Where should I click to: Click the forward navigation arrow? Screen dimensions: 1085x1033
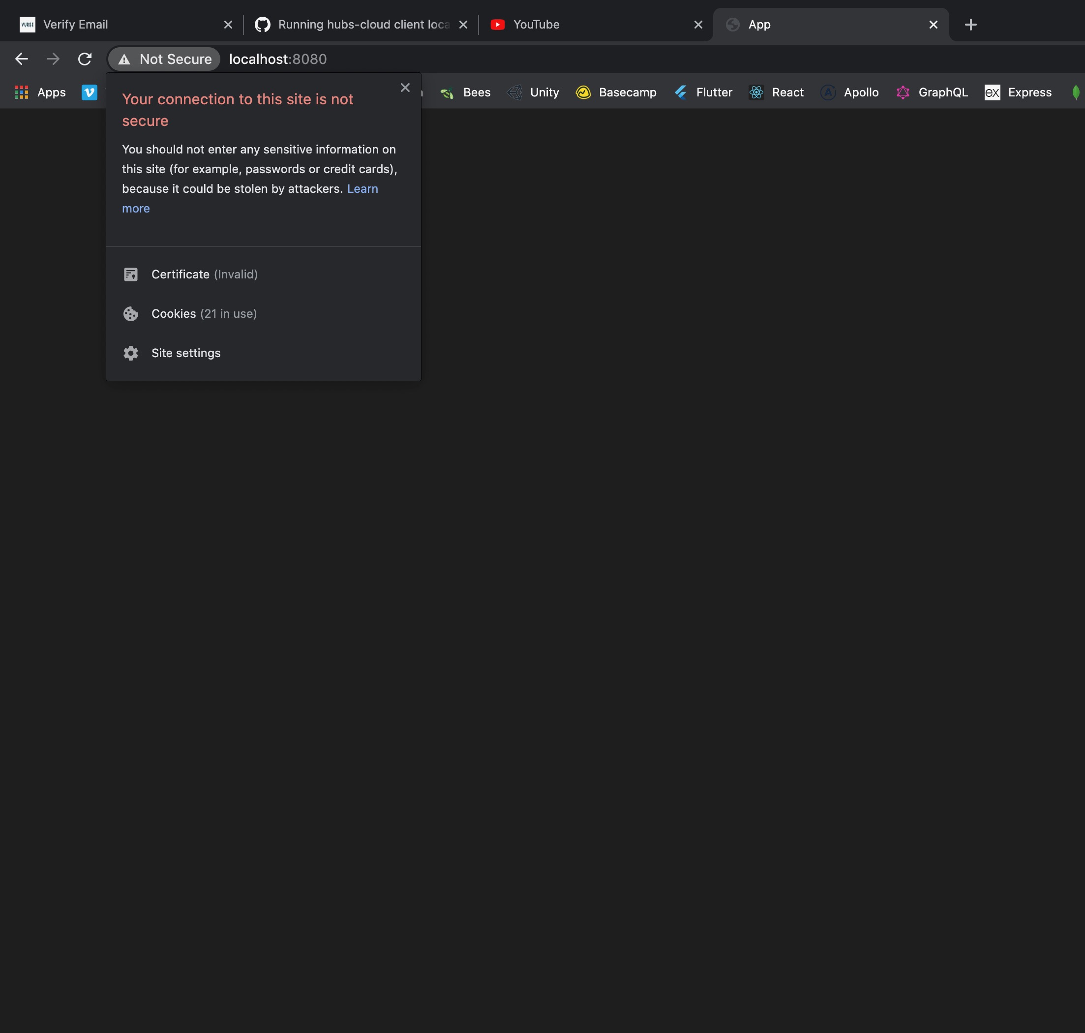tap(53, 59)
